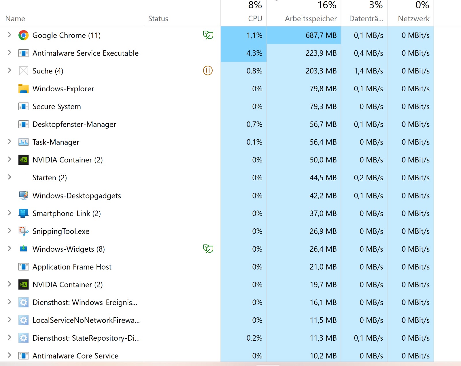The width and height of the screenshot is (461, 366).
Task: Click the 203,3 MB memory value
Action: tap(321, 71)
